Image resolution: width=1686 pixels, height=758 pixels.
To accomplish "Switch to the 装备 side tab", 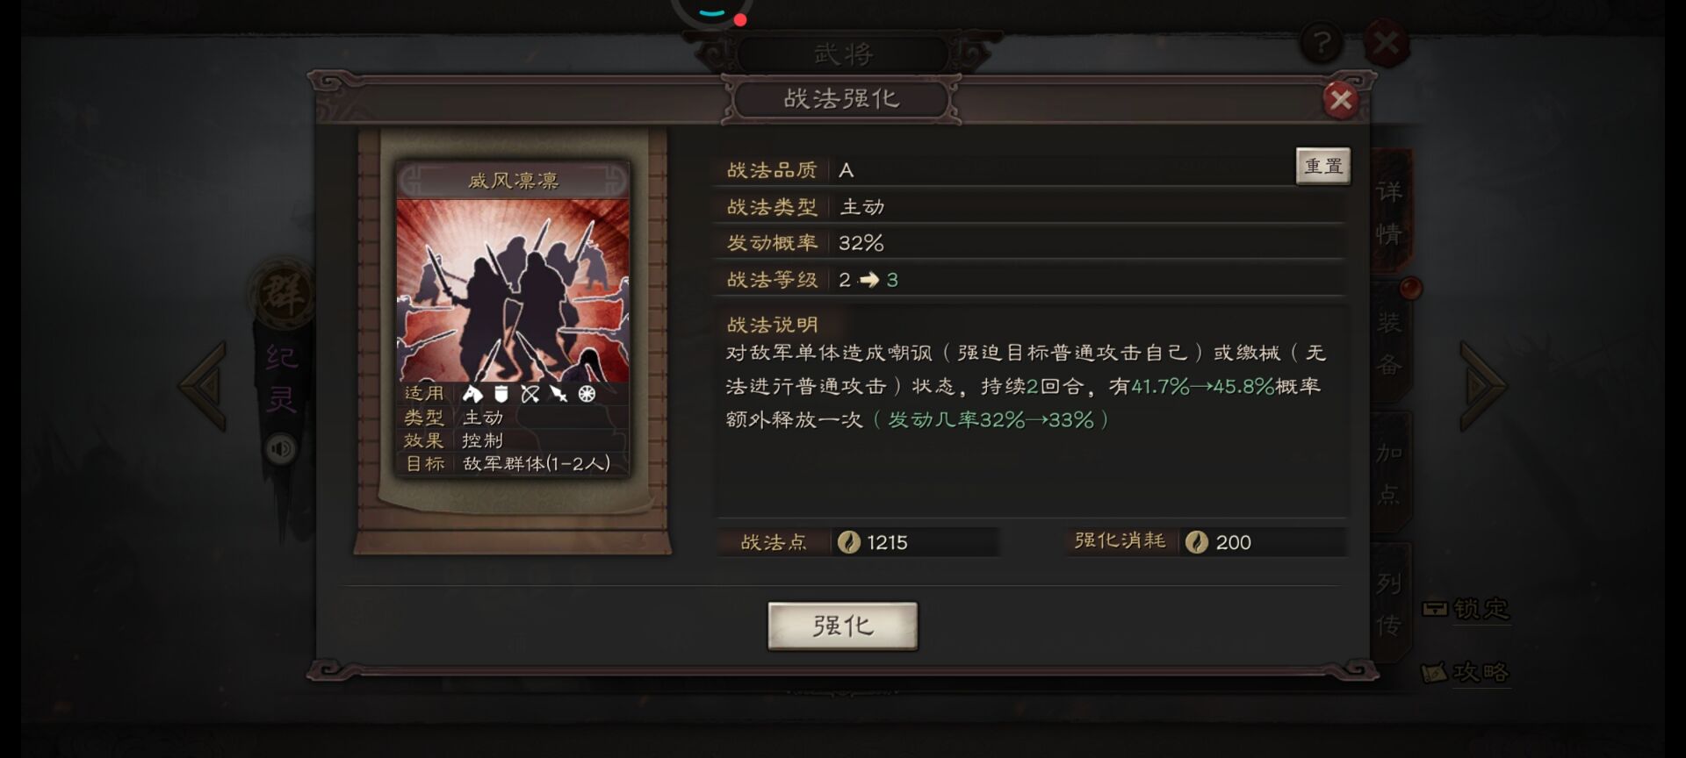I will pyautogui.click(x=1389, y=344).
